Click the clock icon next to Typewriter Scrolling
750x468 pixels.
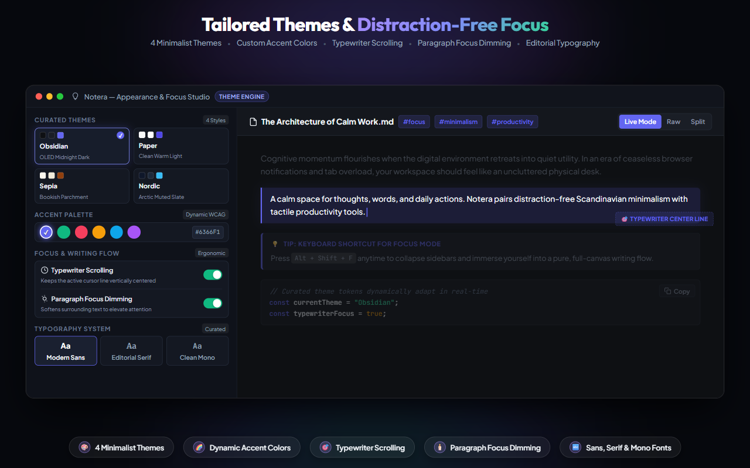coord(45,270)
